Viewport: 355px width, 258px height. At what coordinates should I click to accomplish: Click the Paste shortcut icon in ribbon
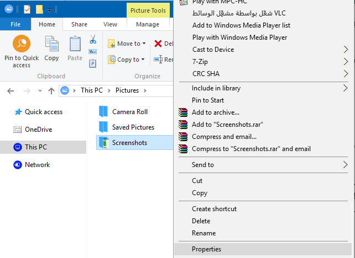pos(92,63)
